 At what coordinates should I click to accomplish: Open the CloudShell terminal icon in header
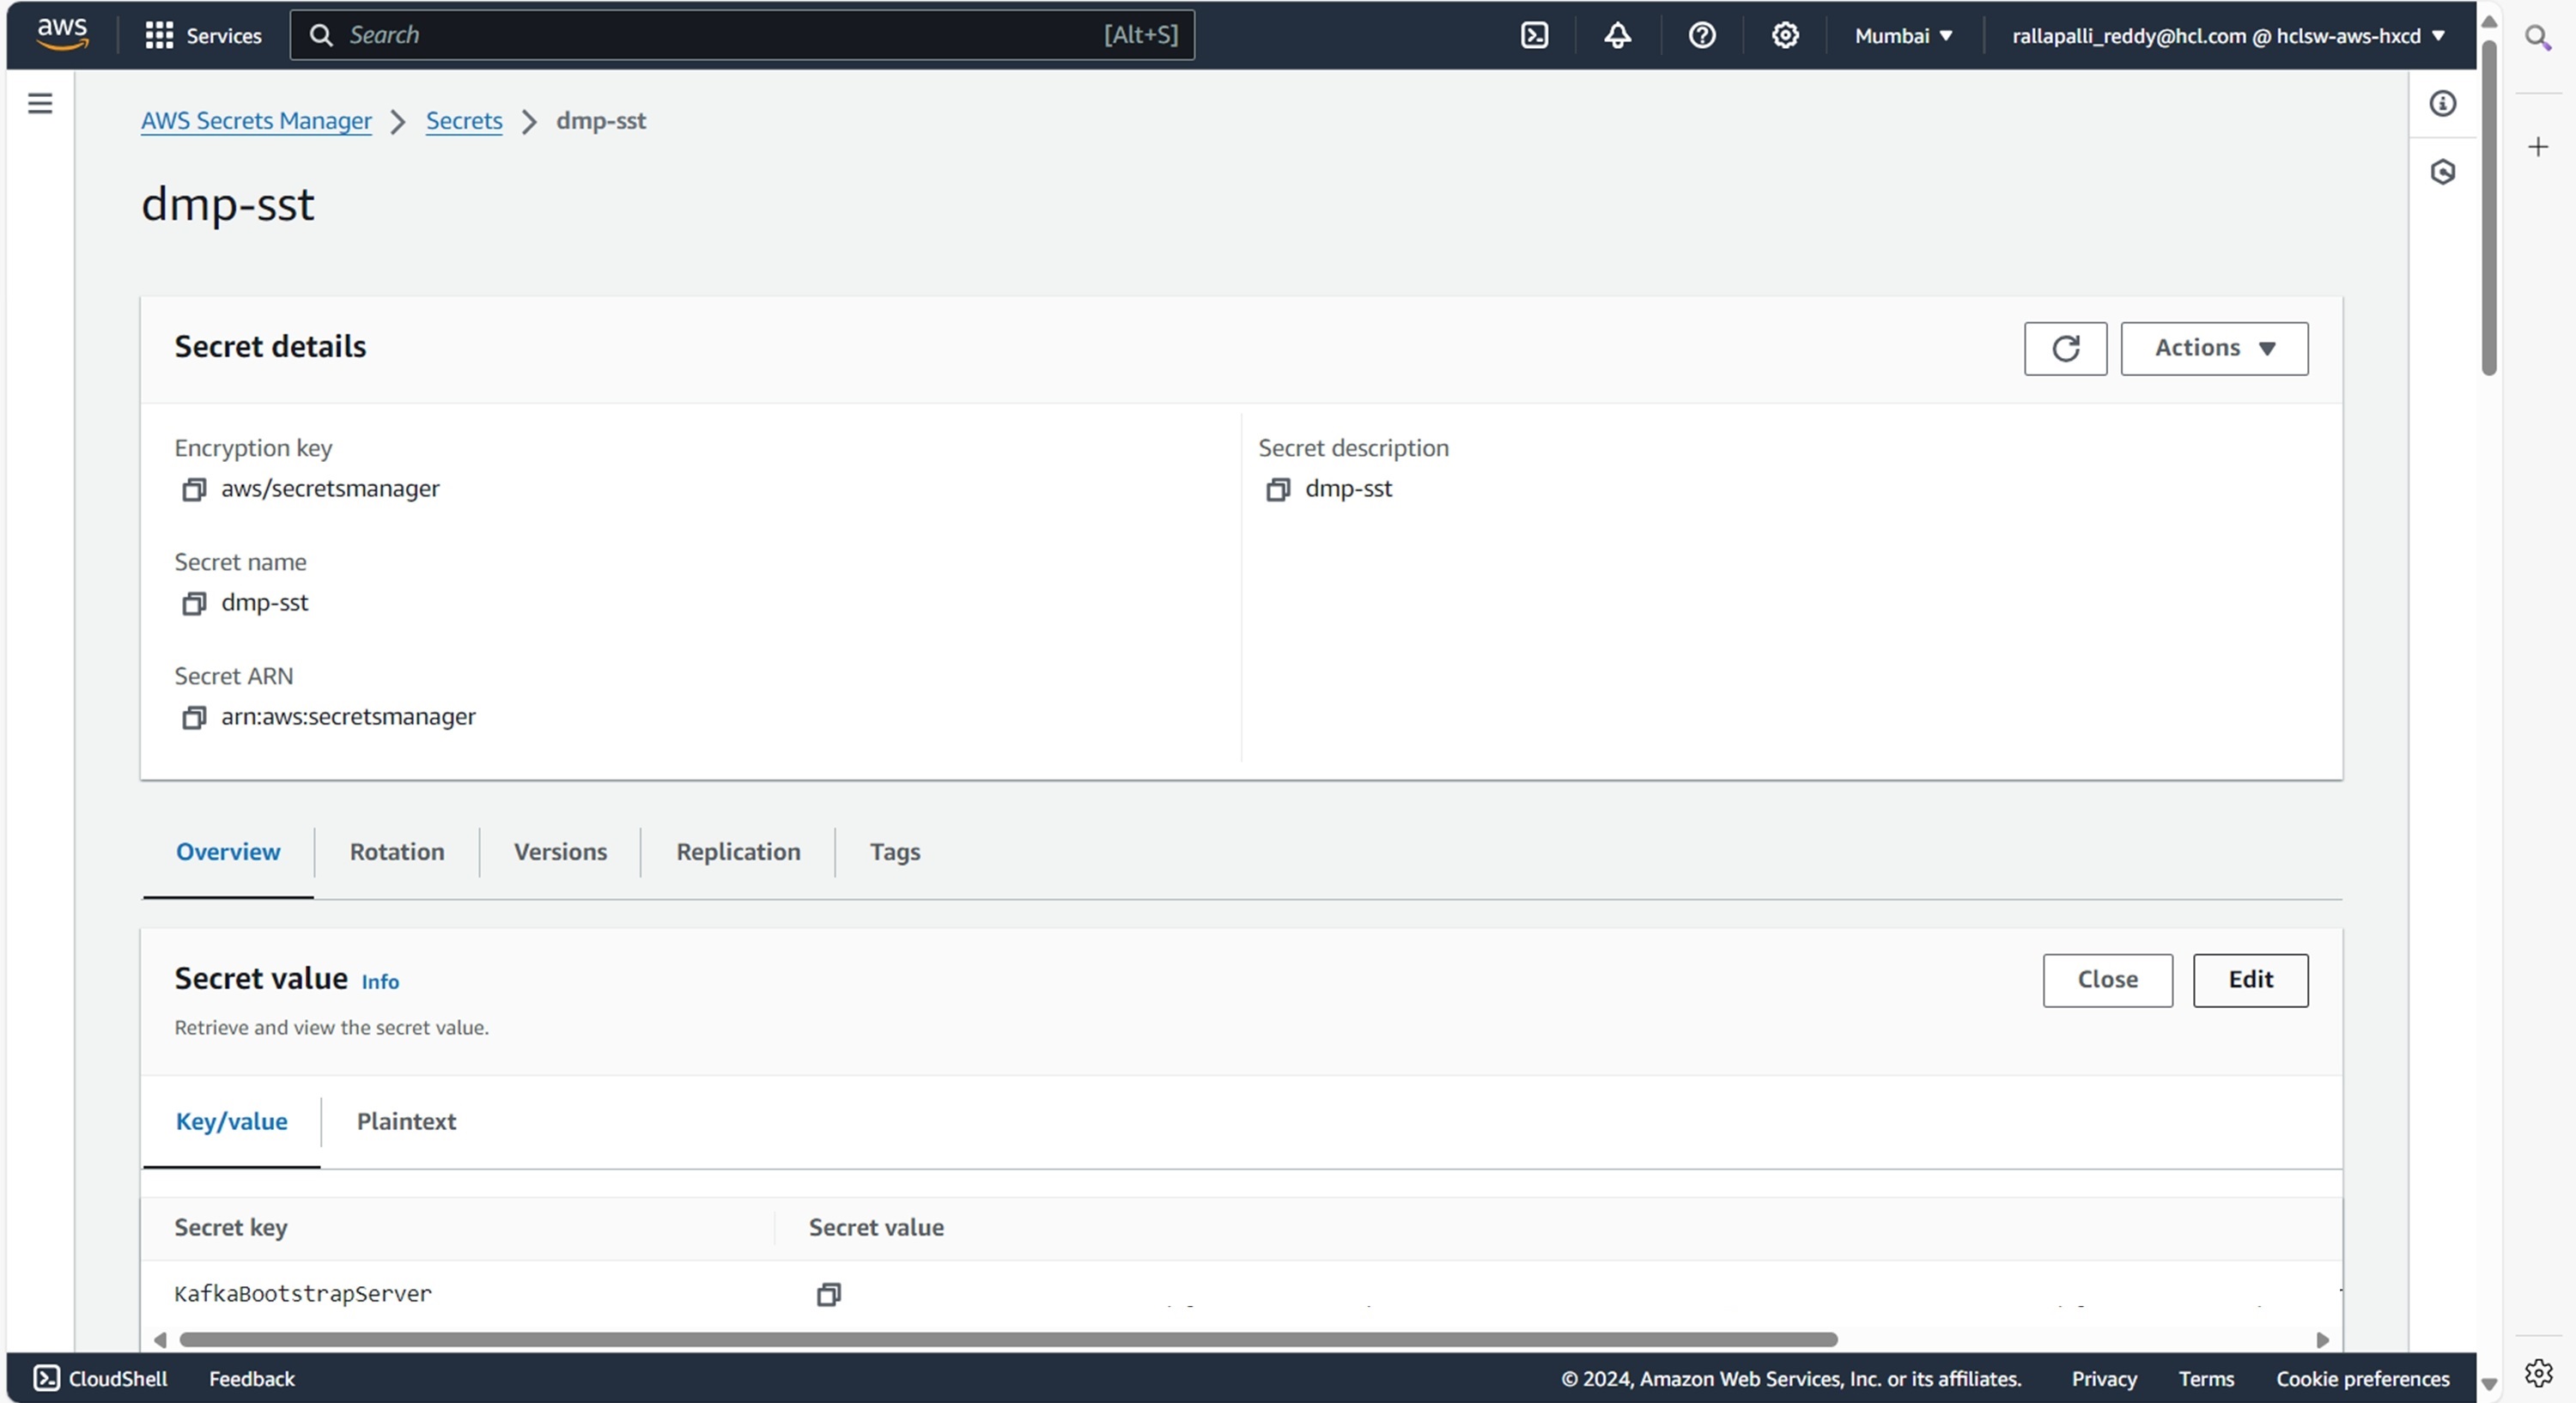coord(1534,36)
